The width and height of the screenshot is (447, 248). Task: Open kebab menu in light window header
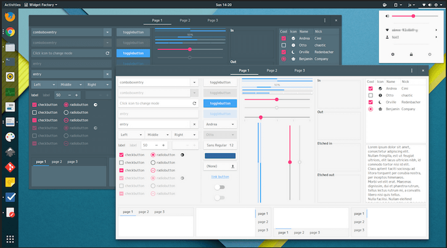(412, 71)
